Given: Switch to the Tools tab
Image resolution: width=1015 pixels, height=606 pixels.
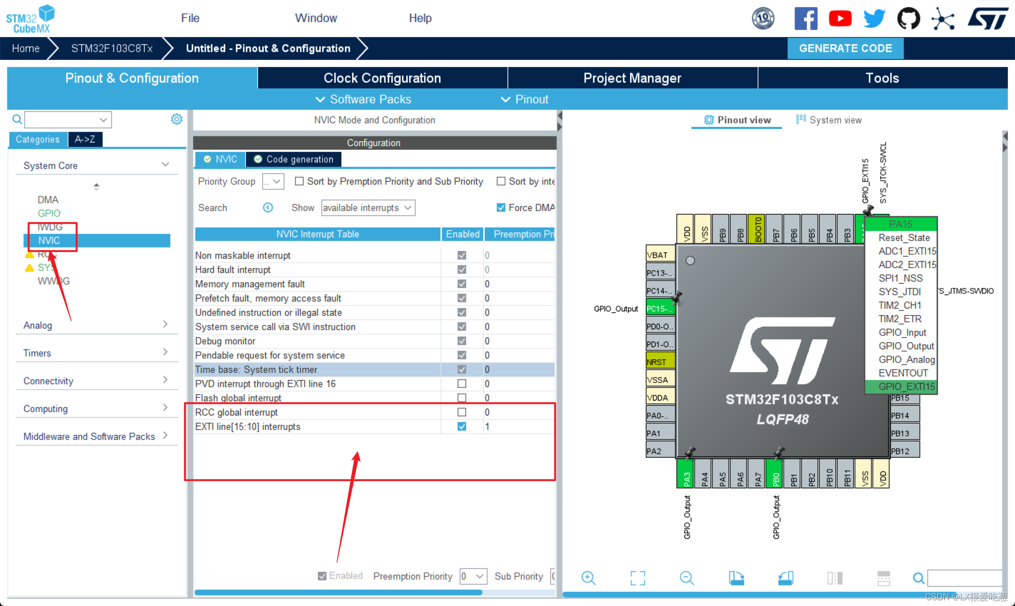Looking at the screenshot, I should [882, 78].
